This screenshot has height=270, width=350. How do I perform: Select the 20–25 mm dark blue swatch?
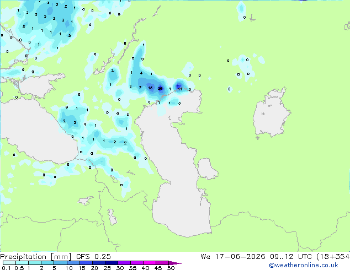[x=98, y=263]
